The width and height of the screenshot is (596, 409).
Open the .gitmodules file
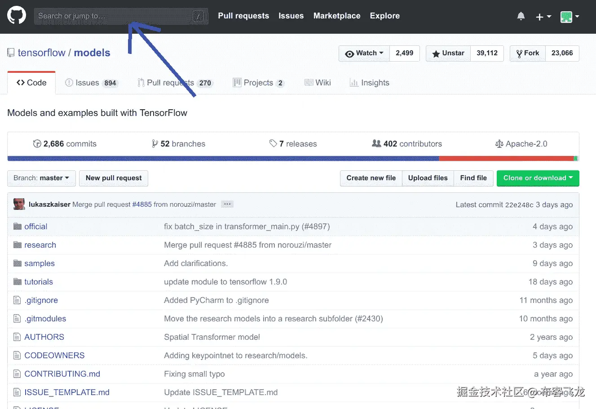[x=45, y=319]
